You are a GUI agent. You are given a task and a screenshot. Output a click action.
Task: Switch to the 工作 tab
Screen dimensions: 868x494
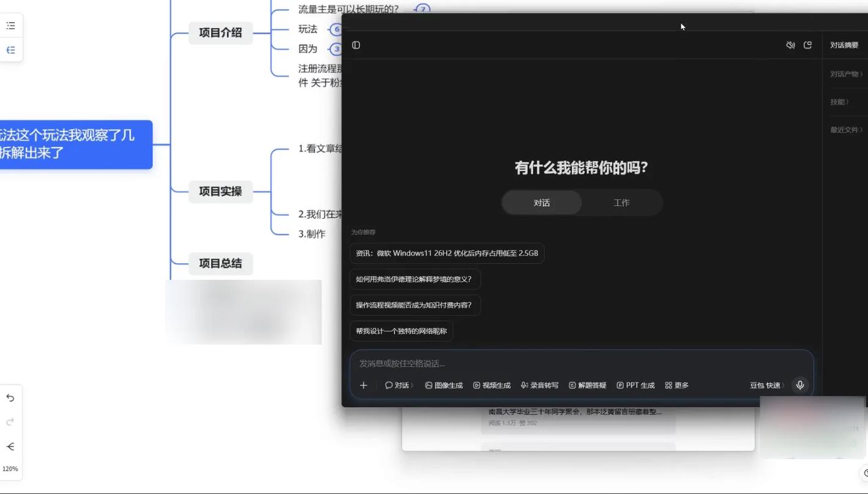(621, 203)
